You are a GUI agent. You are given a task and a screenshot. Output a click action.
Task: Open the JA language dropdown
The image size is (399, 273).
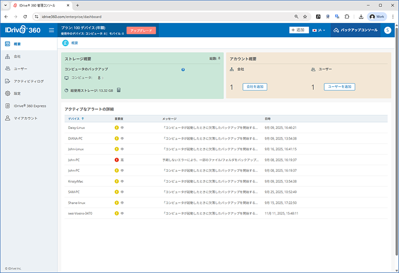click(x=319, y=30)
